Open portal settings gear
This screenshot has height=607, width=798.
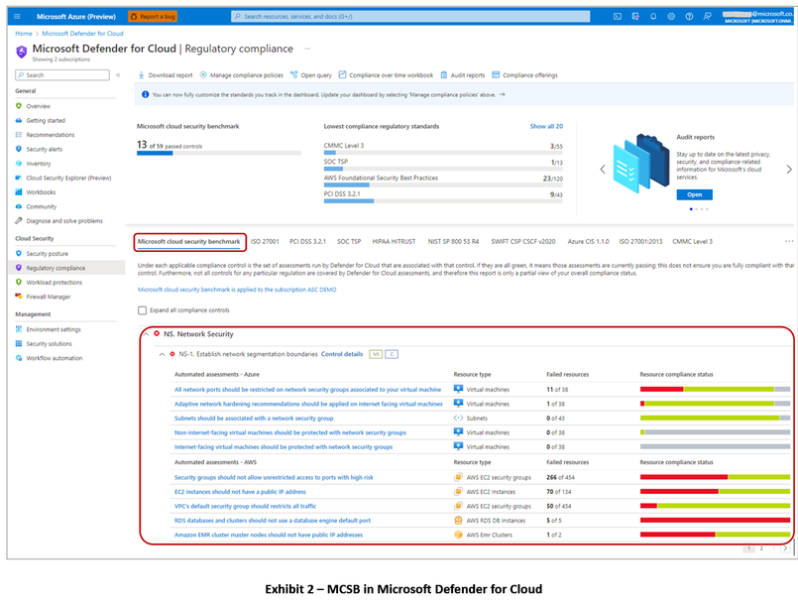click(x=671, y=16)
